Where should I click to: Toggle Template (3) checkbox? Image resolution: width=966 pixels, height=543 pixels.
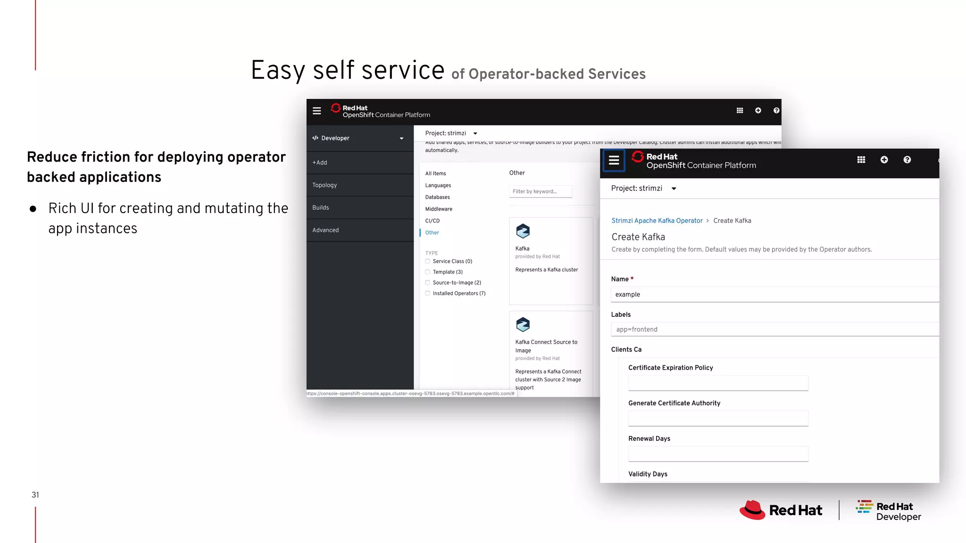click(x=428, y=272)
